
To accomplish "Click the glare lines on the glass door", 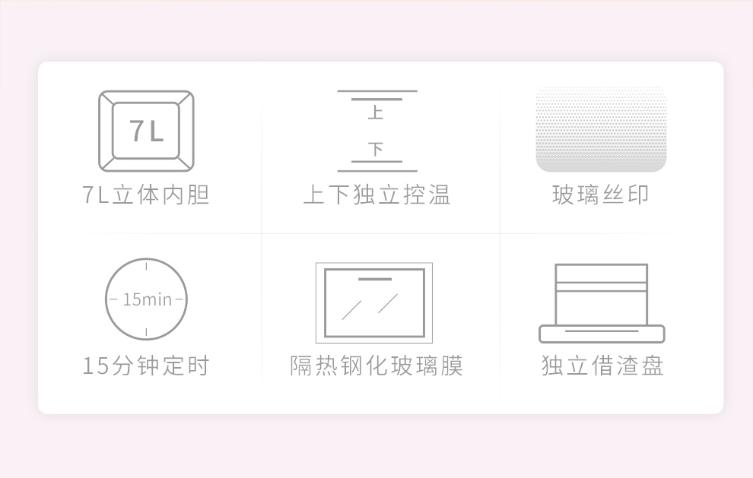I will click(370, 307).
